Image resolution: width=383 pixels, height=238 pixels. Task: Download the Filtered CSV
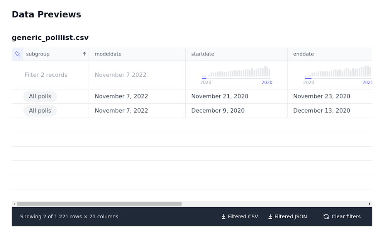click(x=240, y=216)
